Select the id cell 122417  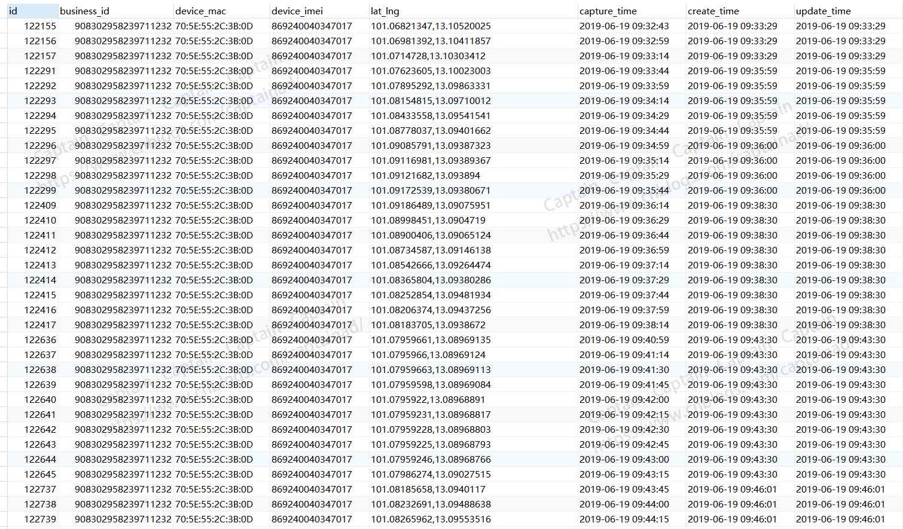coord(40,325)
